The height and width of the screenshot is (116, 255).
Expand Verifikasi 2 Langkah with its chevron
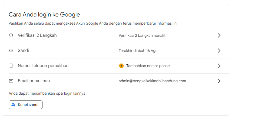click(219, 35)
